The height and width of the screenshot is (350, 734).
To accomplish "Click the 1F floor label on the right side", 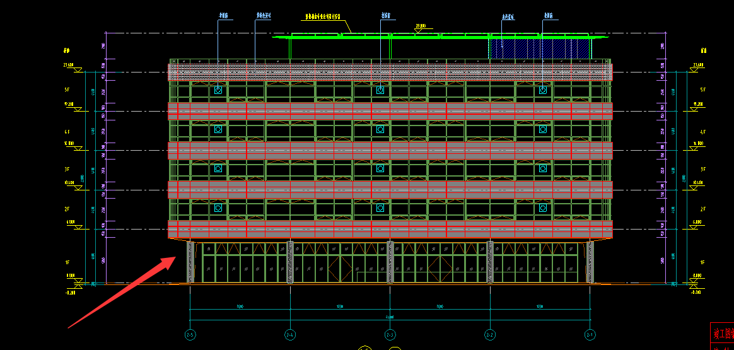I will (x=702, y=262).
